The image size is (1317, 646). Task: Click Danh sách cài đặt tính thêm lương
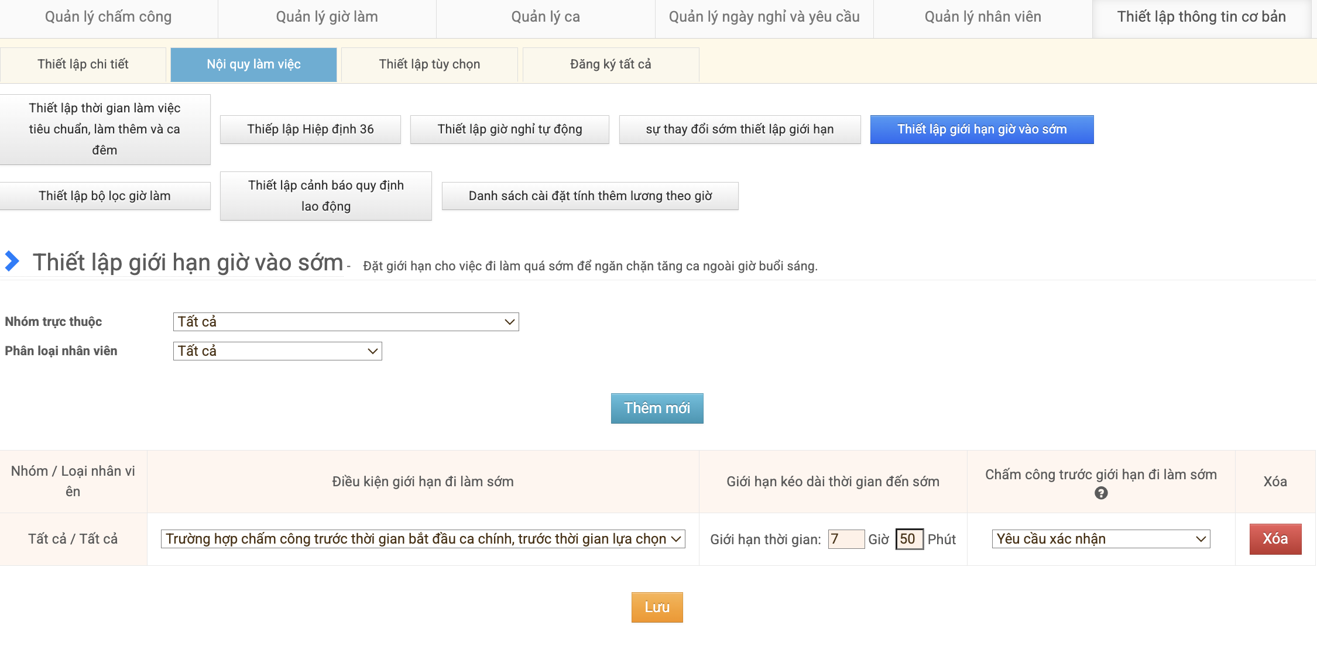(590, 196)
